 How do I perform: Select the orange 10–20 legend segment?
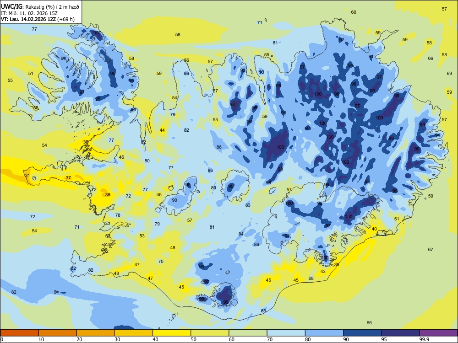(x=58, y=333)
